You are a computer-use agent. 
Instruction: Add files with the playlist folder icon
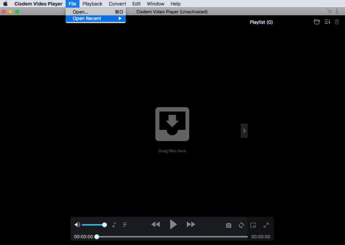pyautogui.click(x=316, y=22)
